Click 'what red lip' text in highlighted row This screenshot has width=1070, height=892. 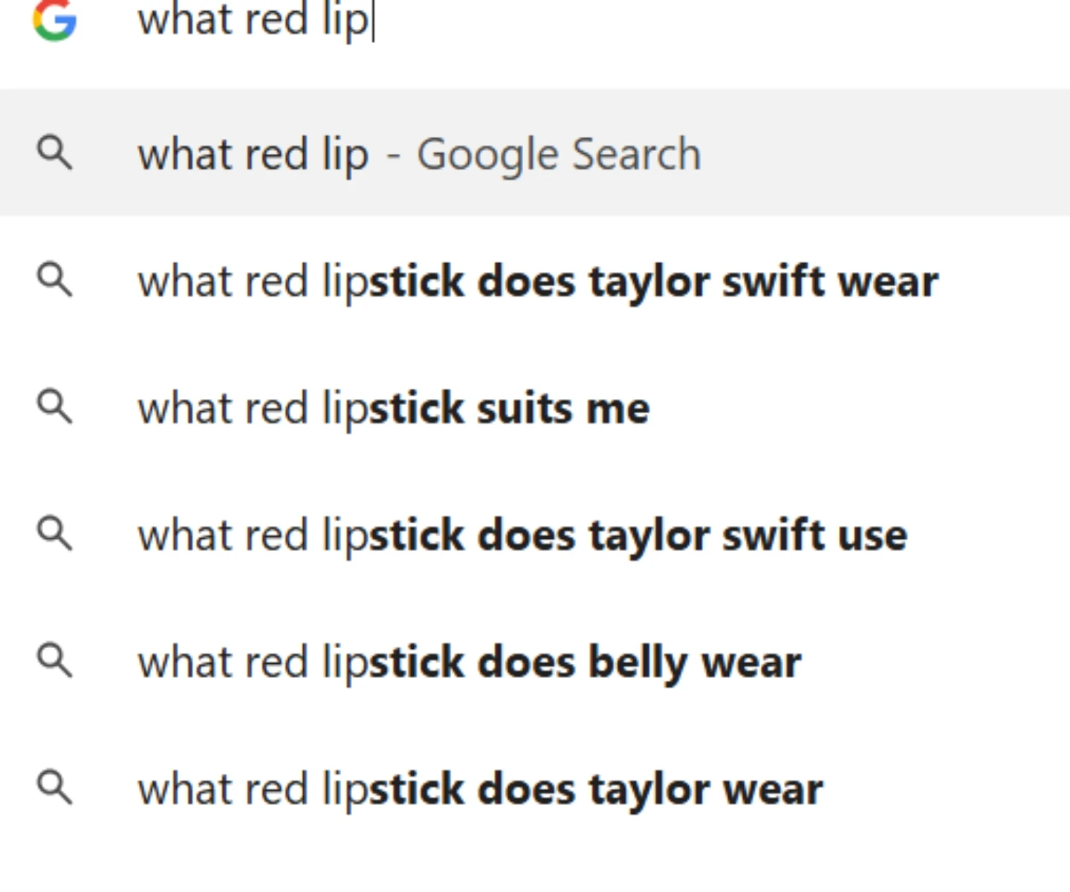[x=253, y=155]
